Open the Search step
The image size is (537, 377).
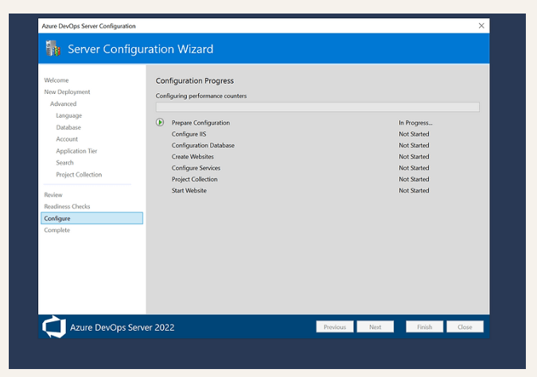coord(64,162)
